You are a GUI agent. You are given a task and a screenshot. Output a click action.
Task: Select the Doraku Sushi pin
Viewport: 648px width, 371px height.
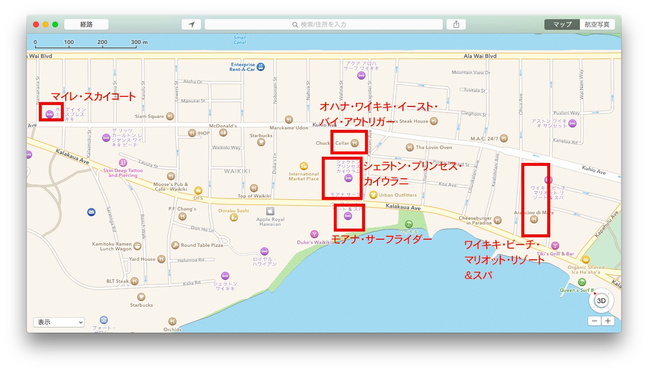[x=234, y=218]
